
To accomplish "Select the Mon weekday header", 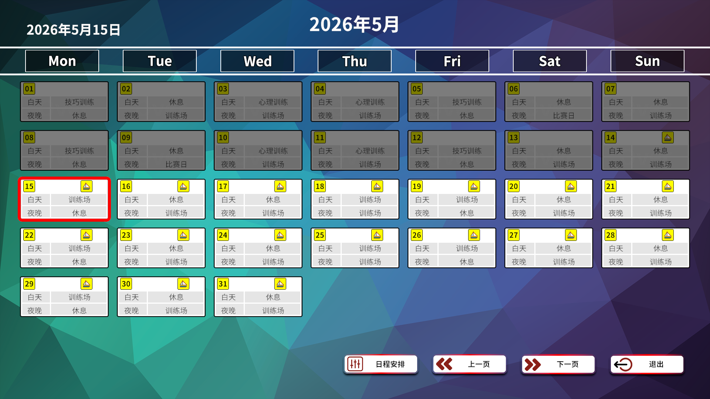I will [62, 61].
